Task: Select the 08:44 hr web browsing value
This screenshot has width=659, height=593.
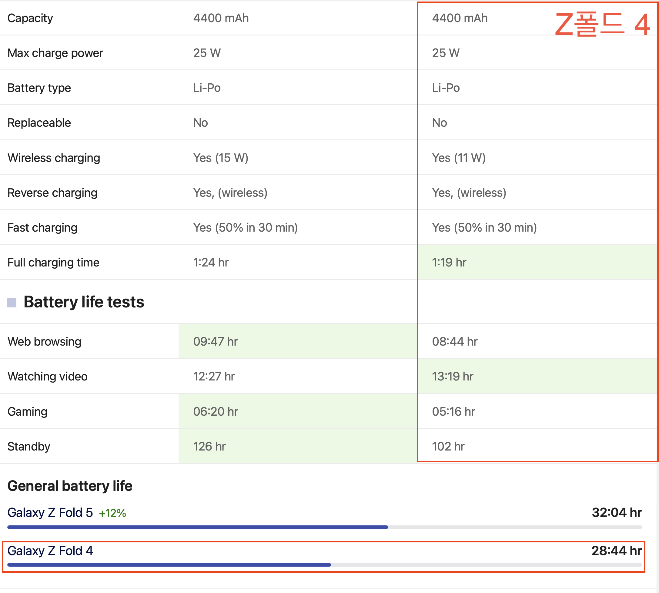Action: [x=454, y=341]
